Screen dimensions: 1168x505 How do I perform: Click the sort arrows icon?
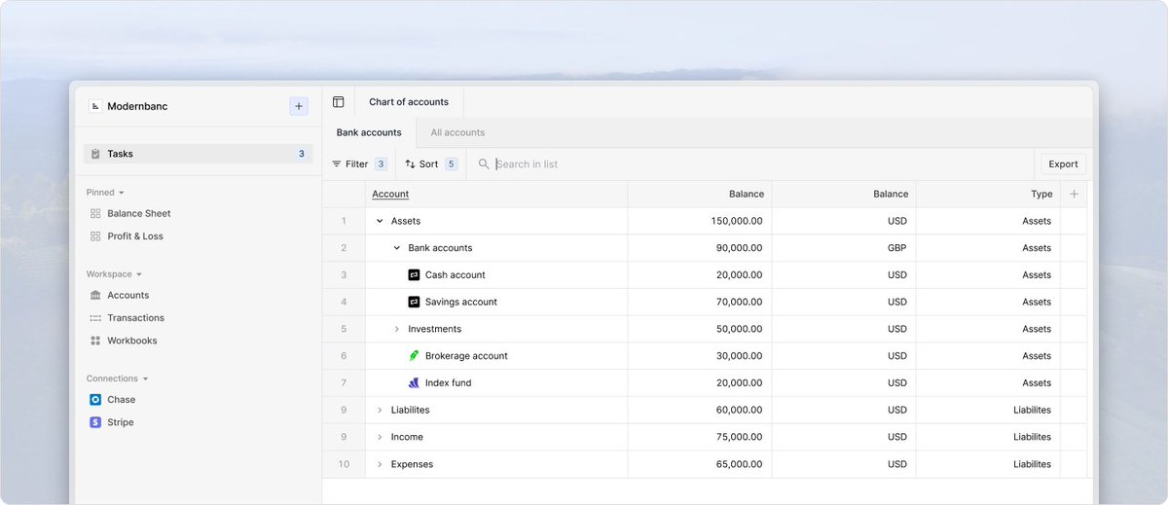point(410,164)
